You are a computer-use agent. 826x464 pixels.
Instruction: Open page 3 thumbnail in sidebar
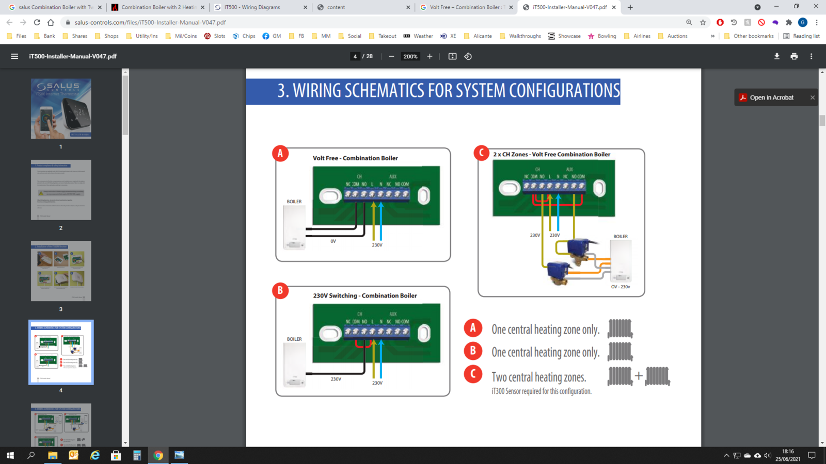click(x=61, y=271)
